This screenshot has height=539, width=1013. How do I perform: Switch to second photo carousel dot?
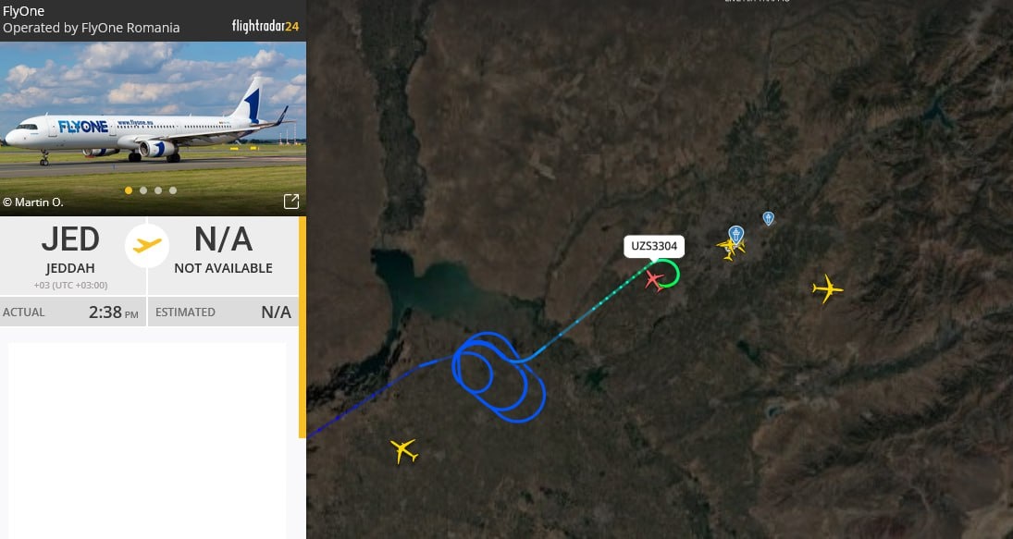pyautogui.click(x=143, y=190)
